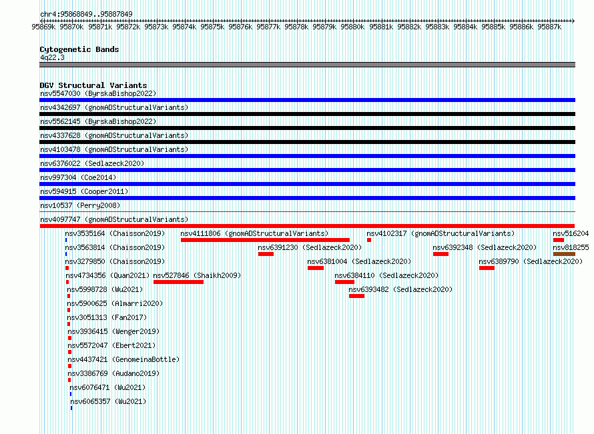This screenshot has height=434, width=594.
Task: Open nsv4437421 (GenomeinaBottle) label
Action: coord(123,359)
